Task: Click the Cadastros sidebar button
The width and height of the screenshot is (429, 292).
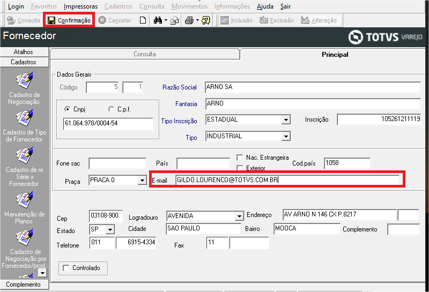Action: coord(24,62)
